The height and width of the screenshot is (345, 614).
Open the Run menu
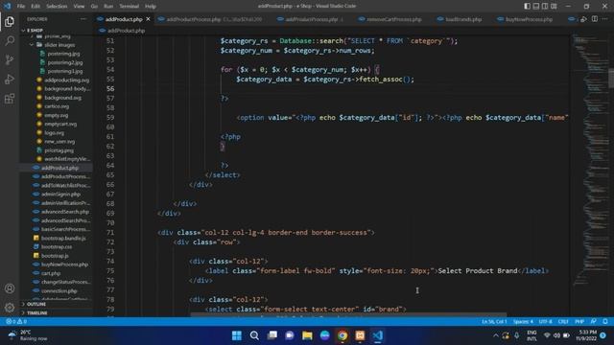(x=108, y=7)
